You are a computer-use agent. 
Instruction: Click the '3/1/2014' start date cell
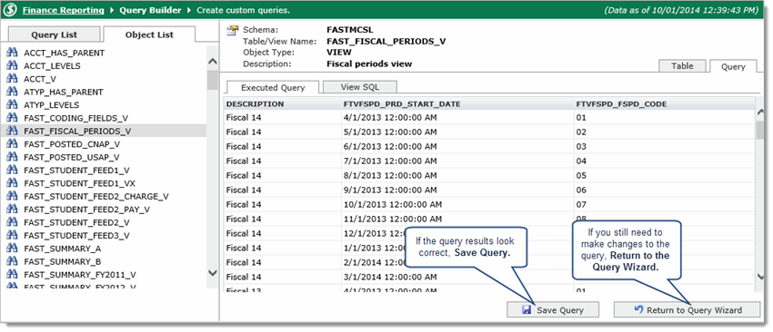tap(457, 277)
